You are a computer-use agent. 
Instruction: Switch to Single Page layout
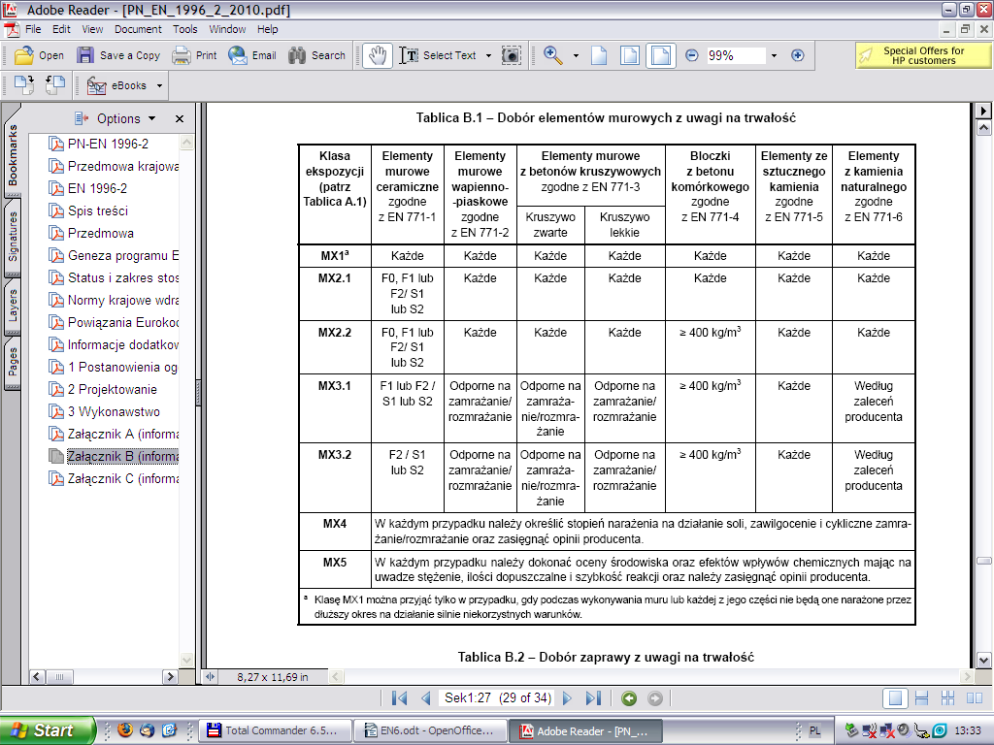(895, 698)
